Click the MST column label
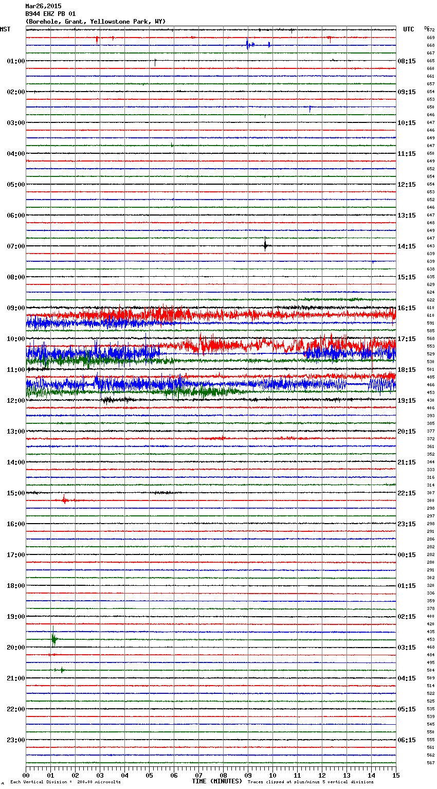437x789 pixels. [5, 29]
